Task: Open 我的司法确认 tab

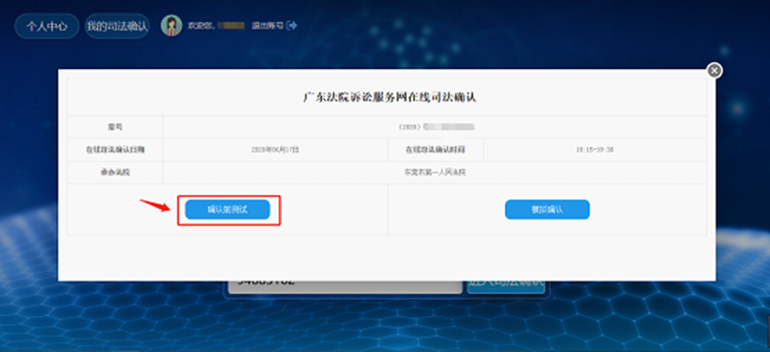Action: pos(116,26)
